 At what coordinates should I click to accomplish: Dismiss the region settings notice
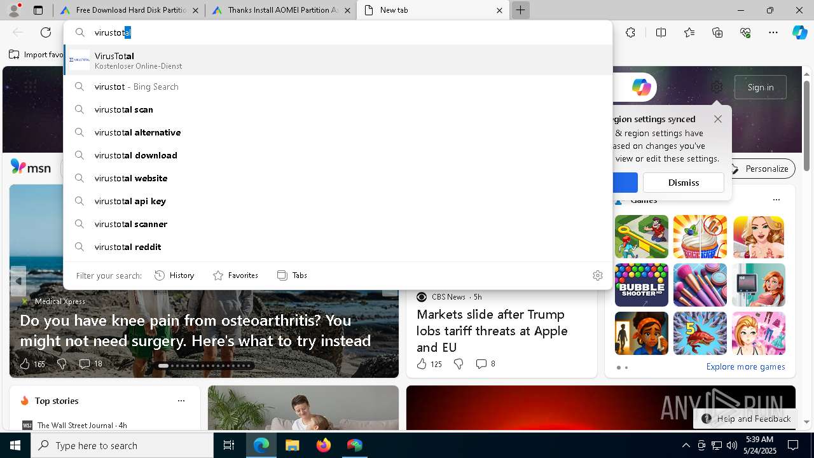(683, 183)
